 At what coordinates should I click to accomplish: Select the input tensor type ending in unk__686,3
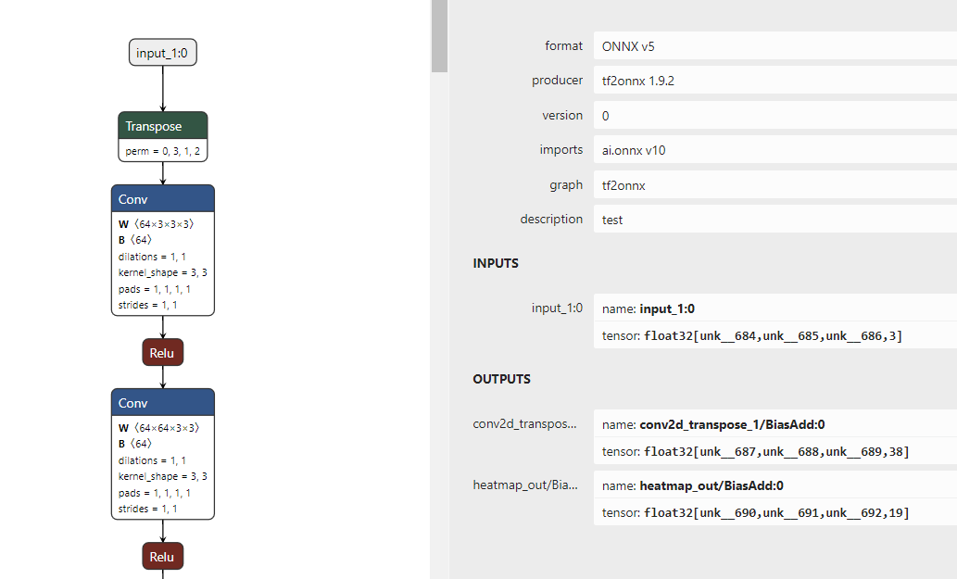(x=774, y=335)
